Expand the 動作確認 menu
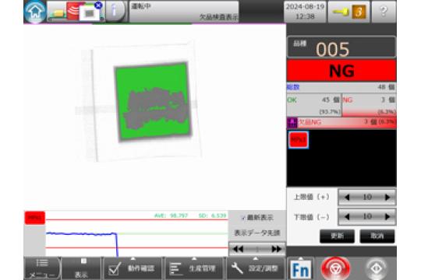Image resolution: width=421 pixels, height=280 pixels. 133,268
